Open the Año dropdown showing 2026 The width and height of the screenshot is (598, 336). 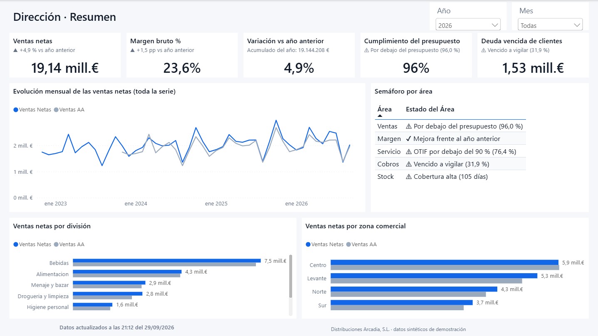coord(468,25)
